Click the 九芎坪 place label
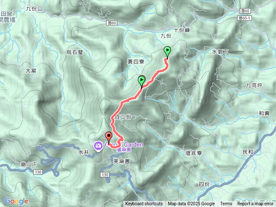The width and height of the screenshot is (276, 207). [x=254, y=85]
